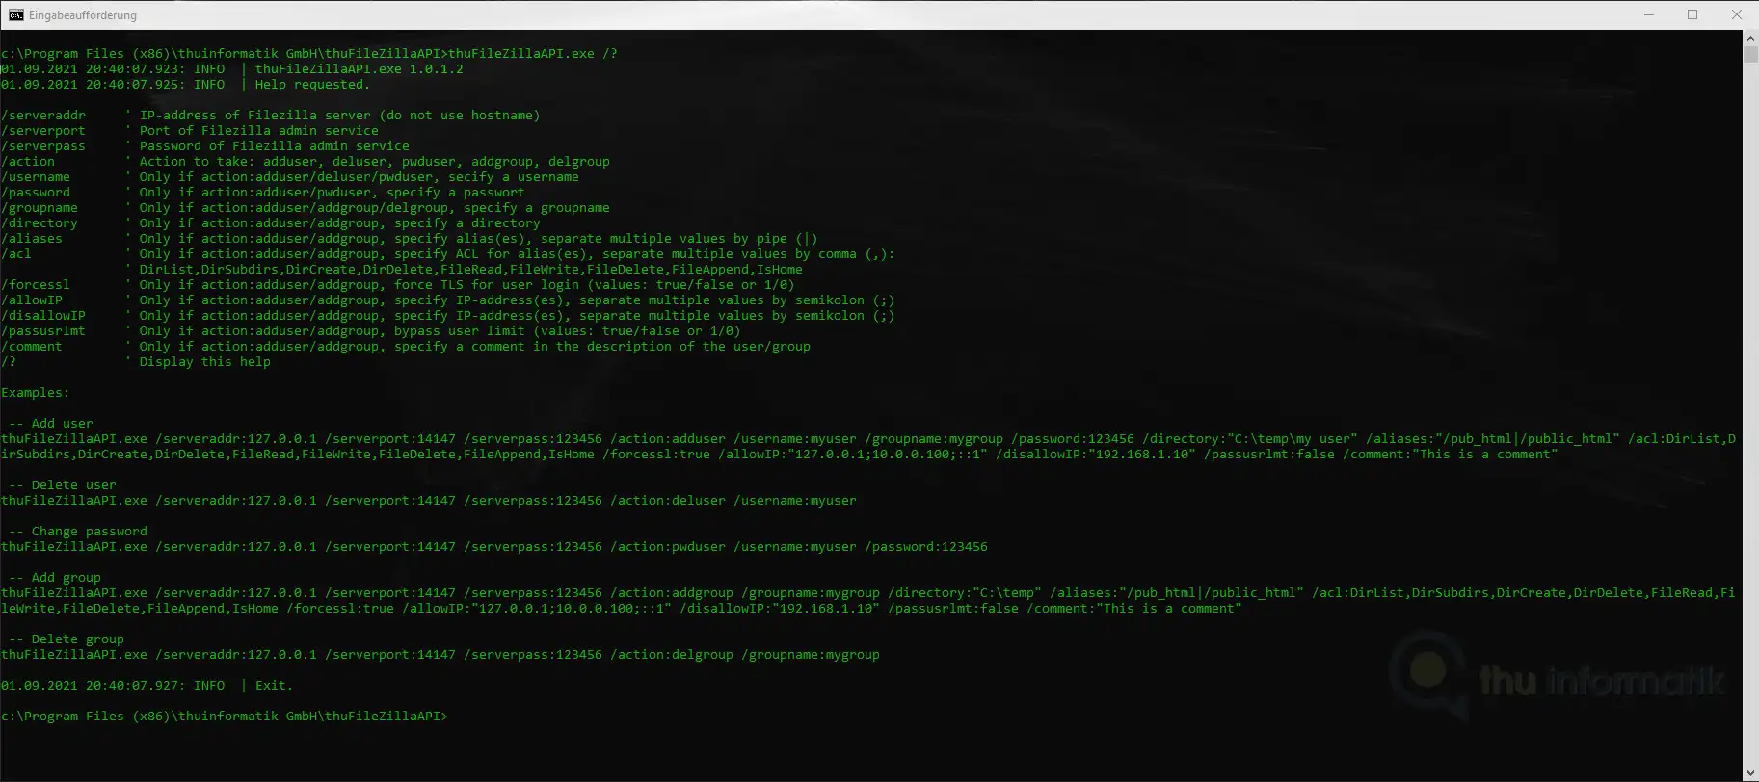Maximize the Eingabeaufforderung window

(x=1692, y=14)
